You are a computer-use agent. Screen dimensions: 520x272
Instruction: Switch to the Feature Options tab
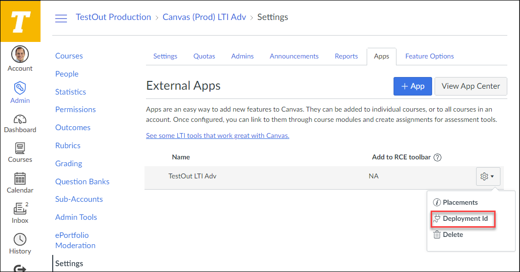click(430, 56)
